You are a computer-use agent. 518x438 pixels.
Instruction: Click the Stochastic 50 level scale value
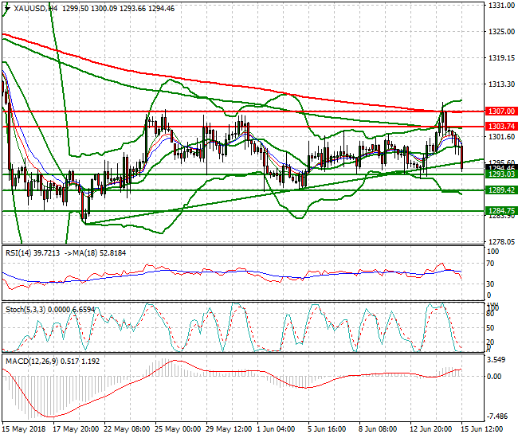491,328
